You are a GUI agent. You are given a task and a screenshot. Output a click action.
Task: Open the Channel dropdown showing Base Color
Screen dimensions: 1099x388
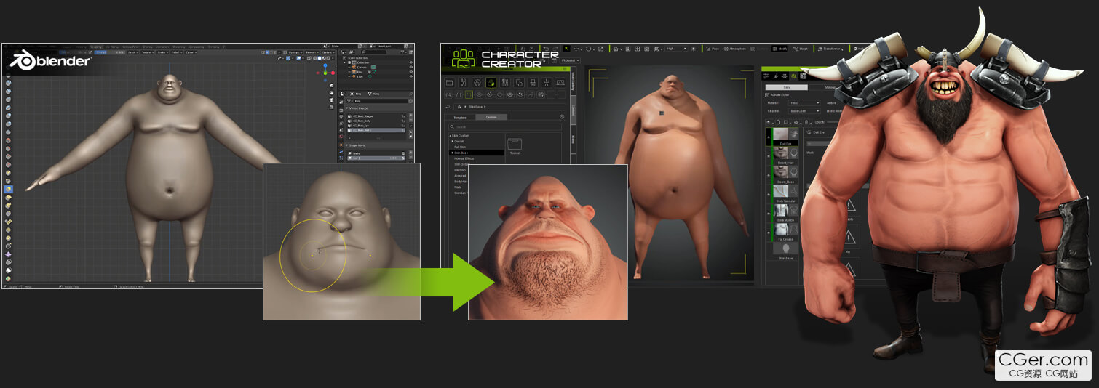click(804, 111)
